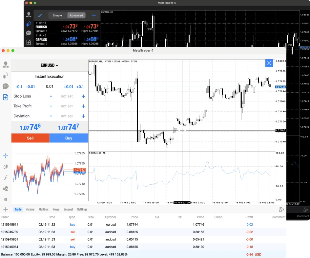Select the blue new order icon in front sidebar
The image size is (310, 258).
[x=6, y=97]
